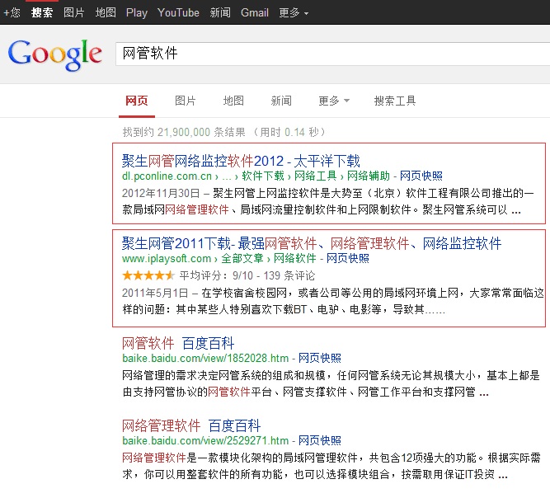This screenshot has width=550, height=498.
Task: Open 网页快照 for baike view/2529271
Action: (320, 440)
